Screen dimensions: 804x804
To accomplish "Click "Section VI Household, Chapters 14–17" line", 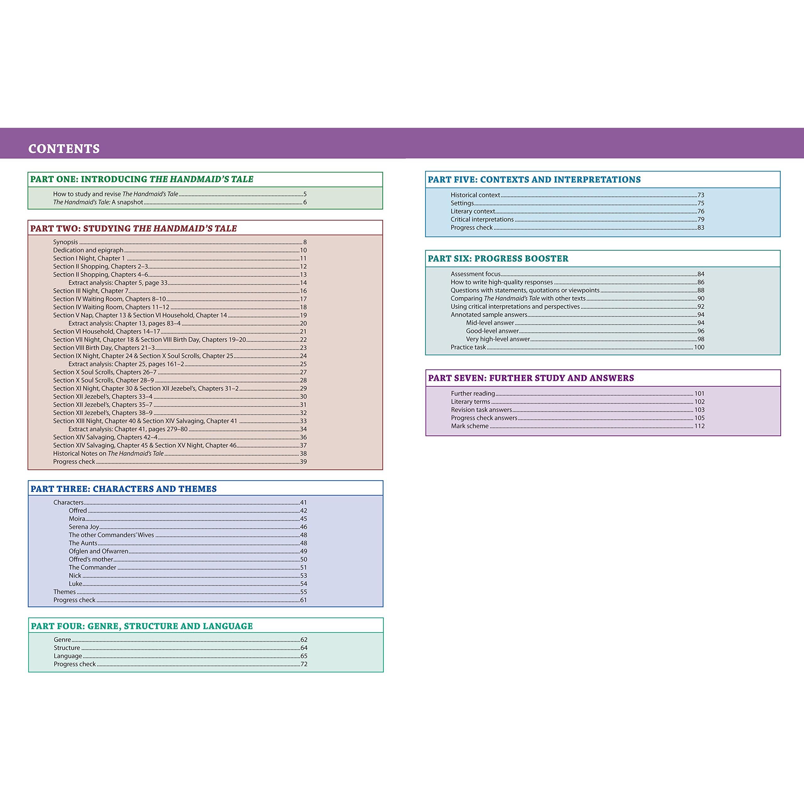I will [180, 331].
